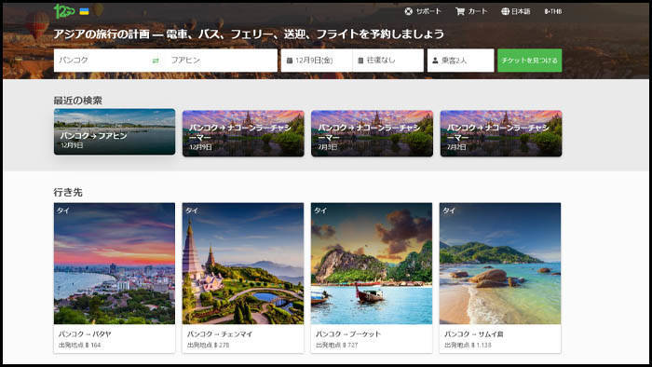Click the パタヤ price 出発地点 ฿164
This screenshot has width=652, height=367.
79,345
